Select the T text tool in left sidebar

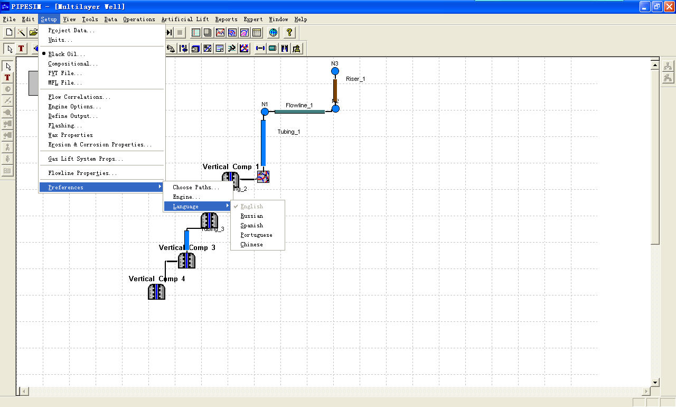pyautogui.click(x=8, y=78)
